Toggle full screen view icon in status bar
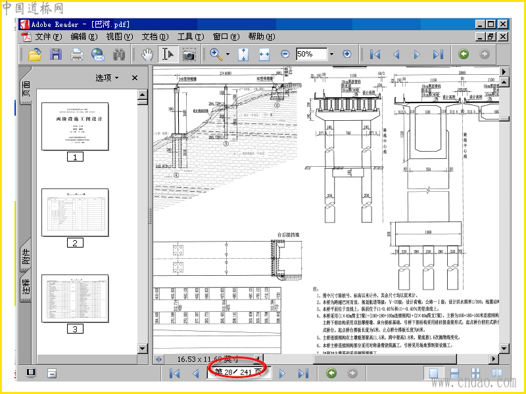526x394 pixels. [31, 373]
